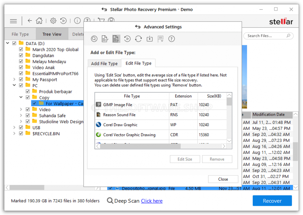Viewport: 303px width, 215px height.
Task: Open the hamburger menu in main toolbar
Action: click(13, 21)
